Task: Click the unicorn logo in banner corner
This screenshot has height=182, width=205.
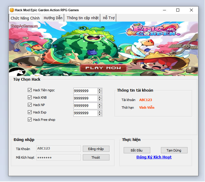Action: (x=17, y=72)
